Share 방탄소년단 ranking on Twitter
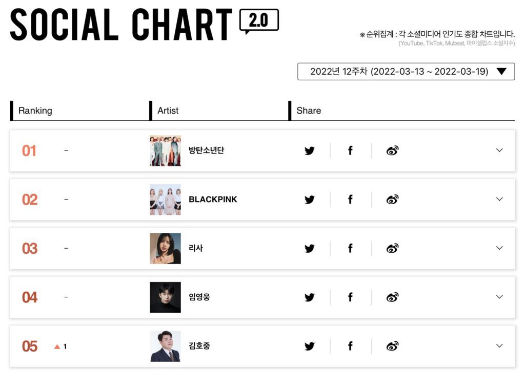525x372 pixels. click(309, 150)
